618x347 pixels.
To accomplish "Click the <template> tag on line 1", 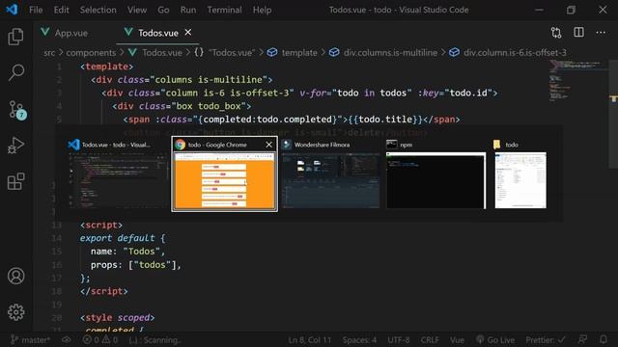I will click(x=107, y=67).
